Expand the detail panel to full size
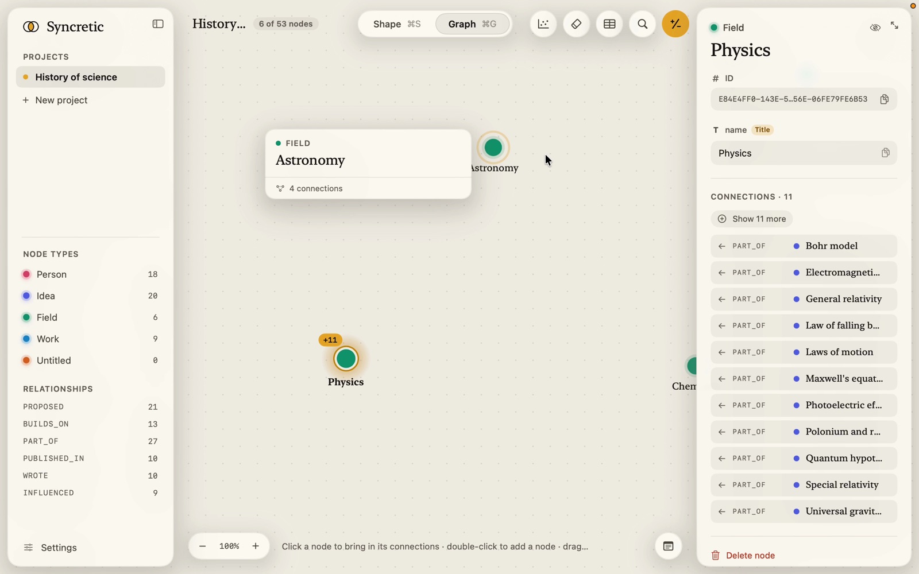This screenshot has height=574, width=919. coord(895,26)
